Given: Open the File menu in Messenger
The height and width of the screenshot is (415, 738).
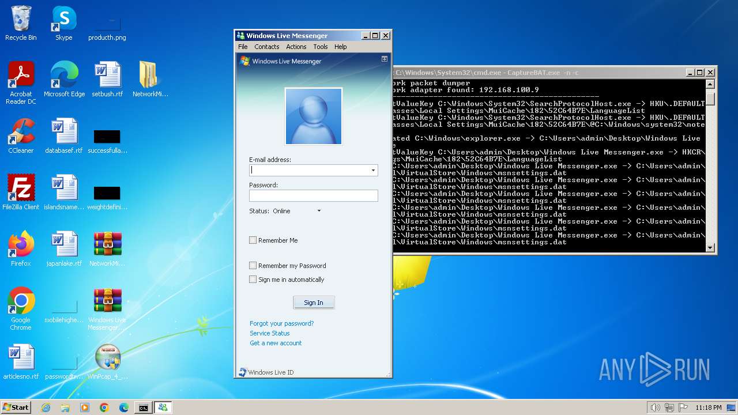Looking at the screenshot, I should (243, 47).
